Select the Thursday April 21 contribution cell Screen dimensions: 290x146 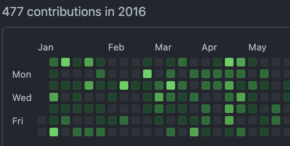[229, 109]
